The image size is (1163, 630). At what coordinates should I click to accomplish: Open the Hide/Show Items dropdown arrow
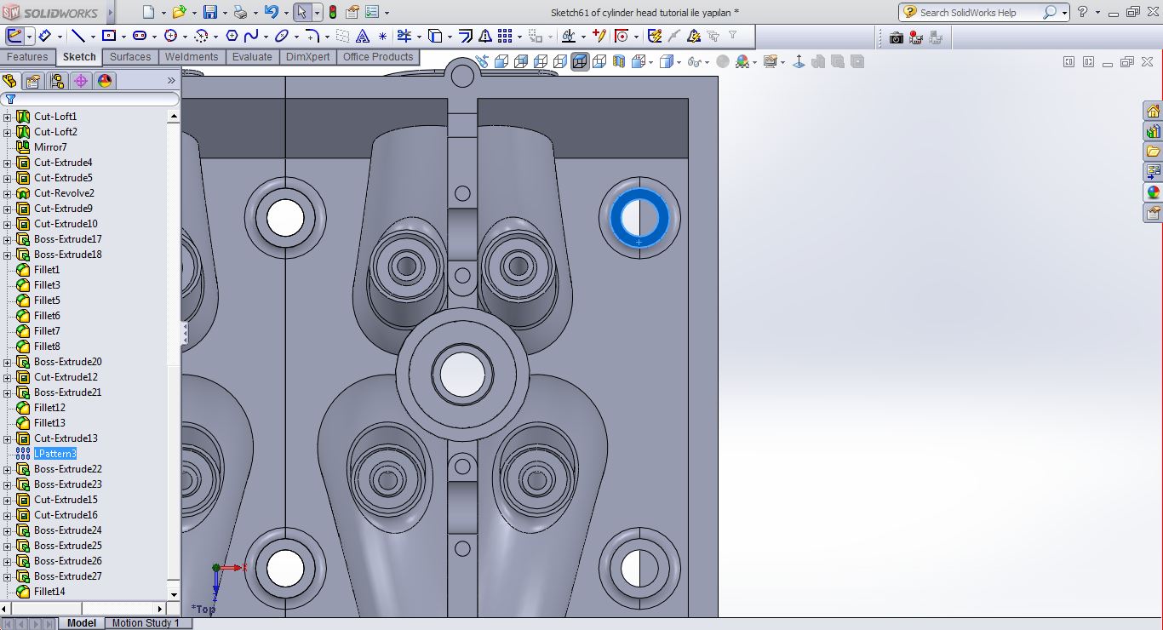tap(706, 62)
